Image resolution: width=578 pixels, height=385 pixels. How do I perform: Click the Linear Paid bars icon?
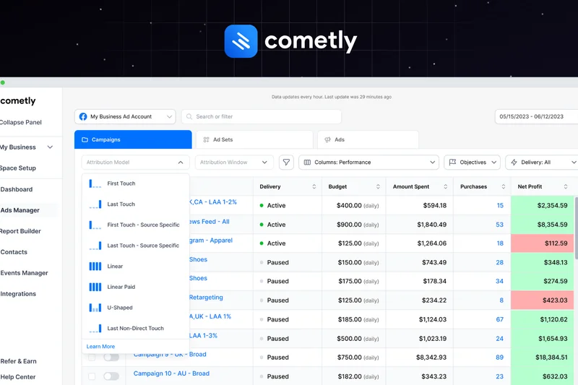coord(95,287)
